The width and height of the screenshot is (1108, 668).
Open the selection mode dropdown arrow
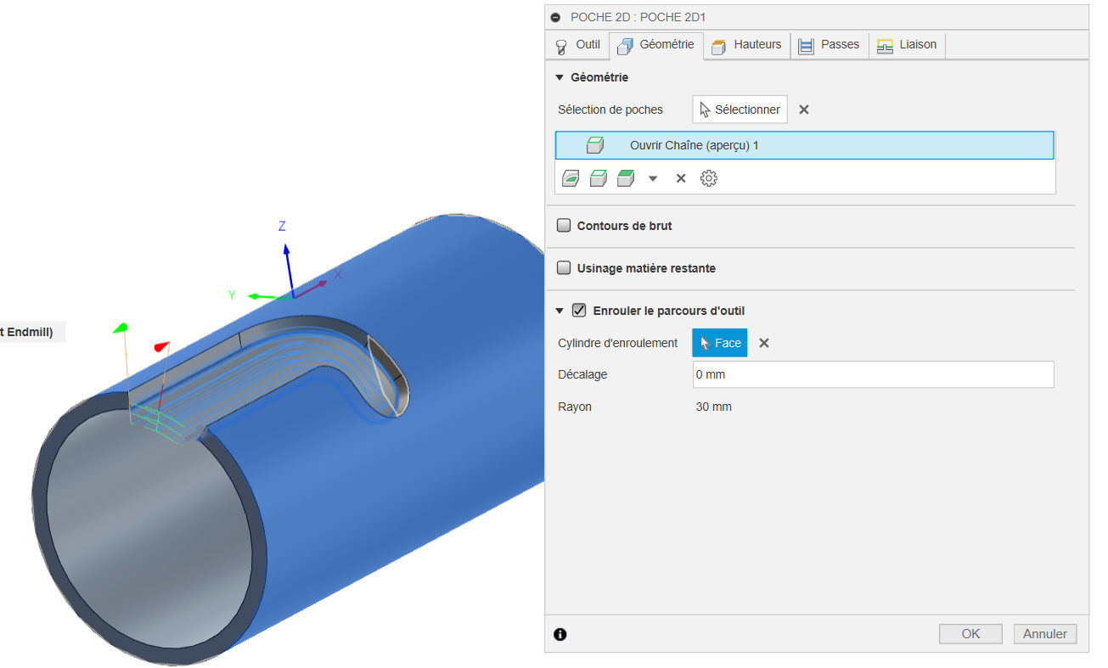coord(653,178)
